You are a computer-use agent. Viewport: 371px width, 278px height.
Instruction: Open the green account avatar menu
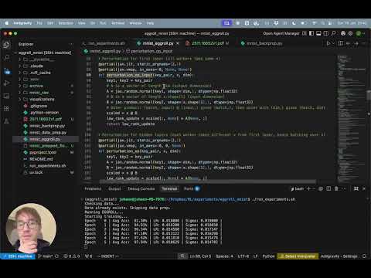[359, 33]
